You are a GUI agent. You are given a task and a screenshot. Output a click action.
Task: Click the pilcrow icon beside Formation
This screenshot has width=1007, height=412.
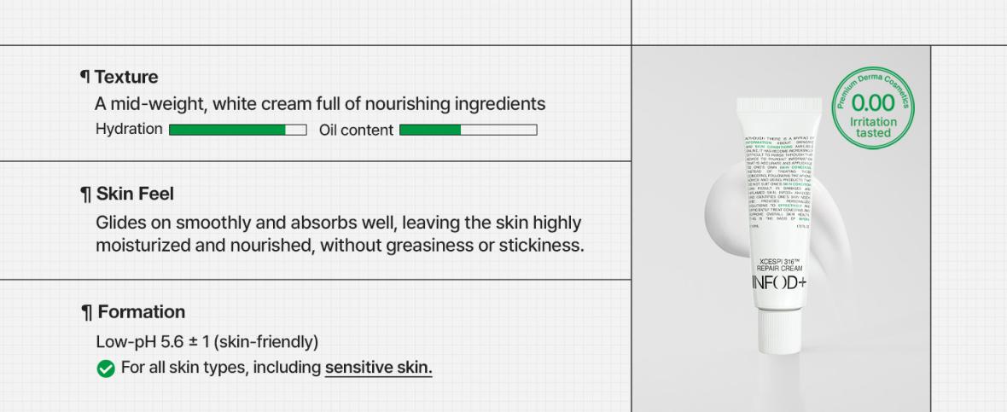(87, 312)
